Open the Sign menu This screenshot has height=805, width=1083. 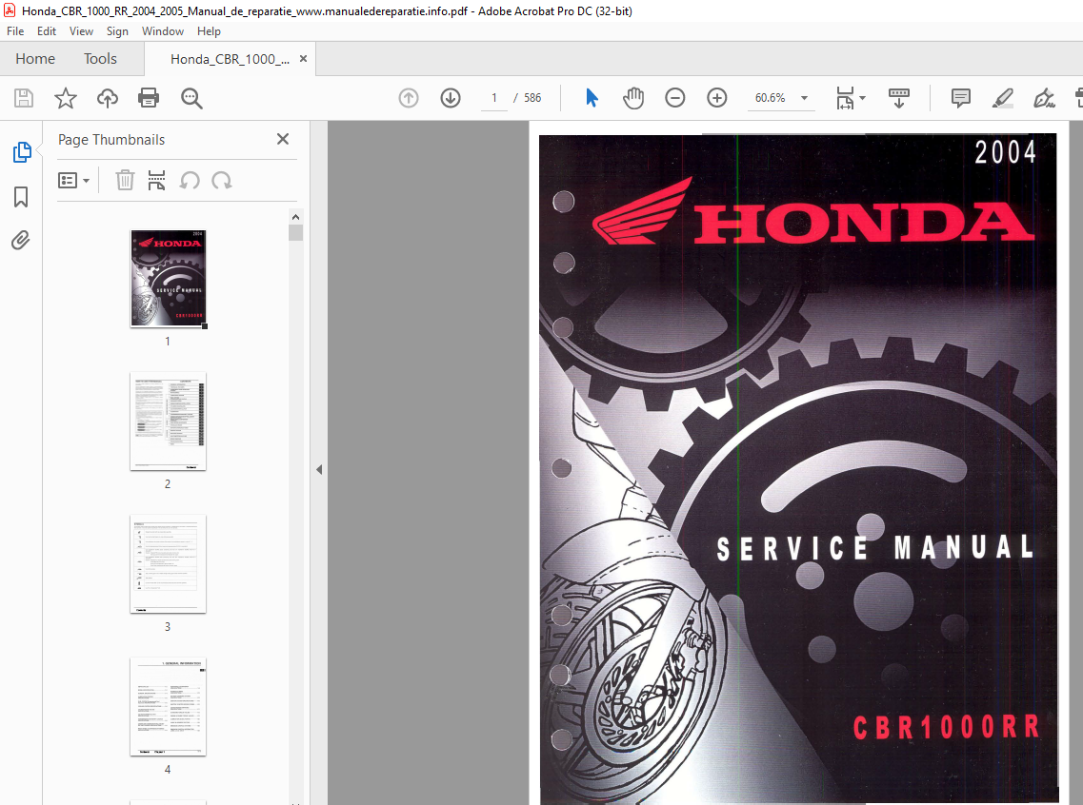pos(117,31)
